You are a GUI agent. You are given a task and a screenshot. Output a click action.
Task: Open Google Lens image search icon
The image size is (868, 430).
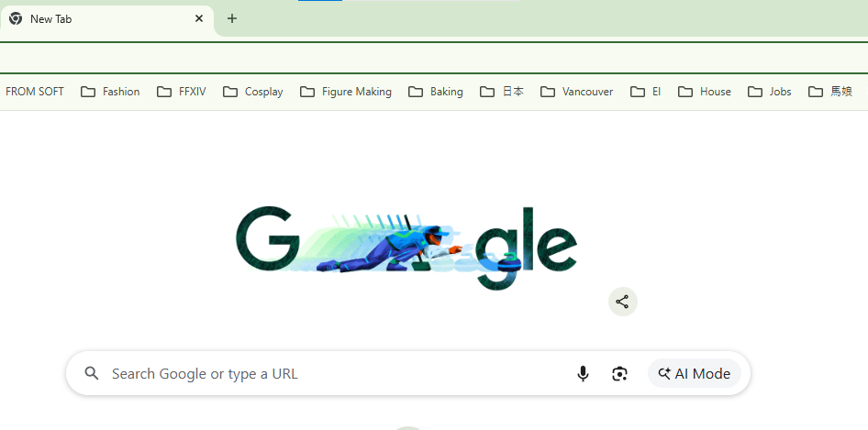pyautogui.click(x=619, y=373)
